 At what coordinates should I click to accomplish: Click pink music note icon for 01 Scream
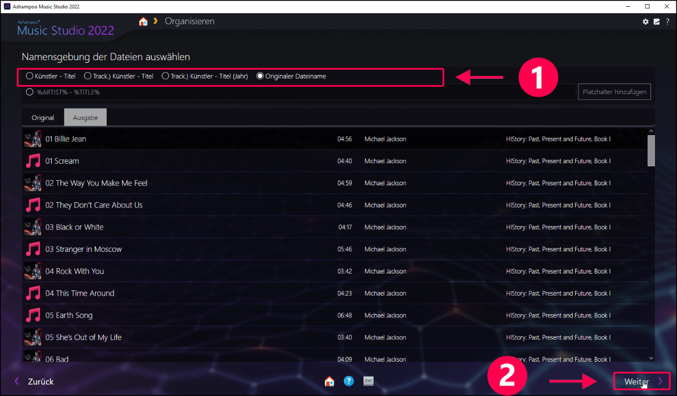33,161
